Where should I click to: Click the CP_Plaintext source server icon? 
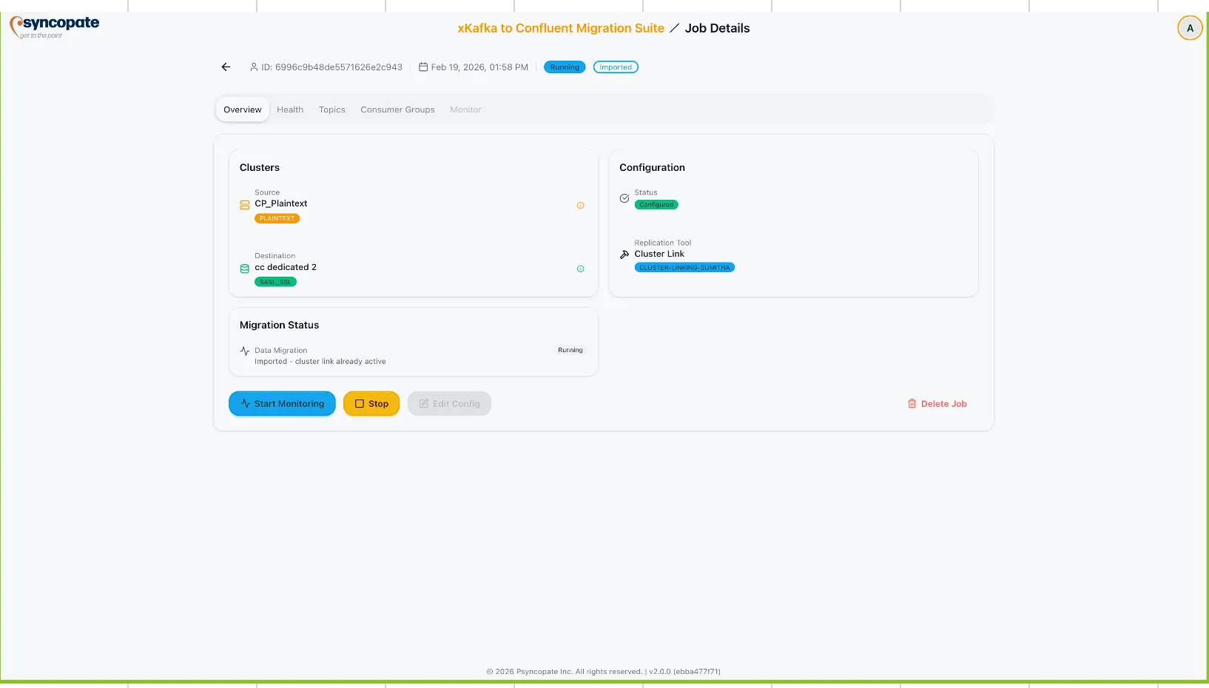coord(245,205)
